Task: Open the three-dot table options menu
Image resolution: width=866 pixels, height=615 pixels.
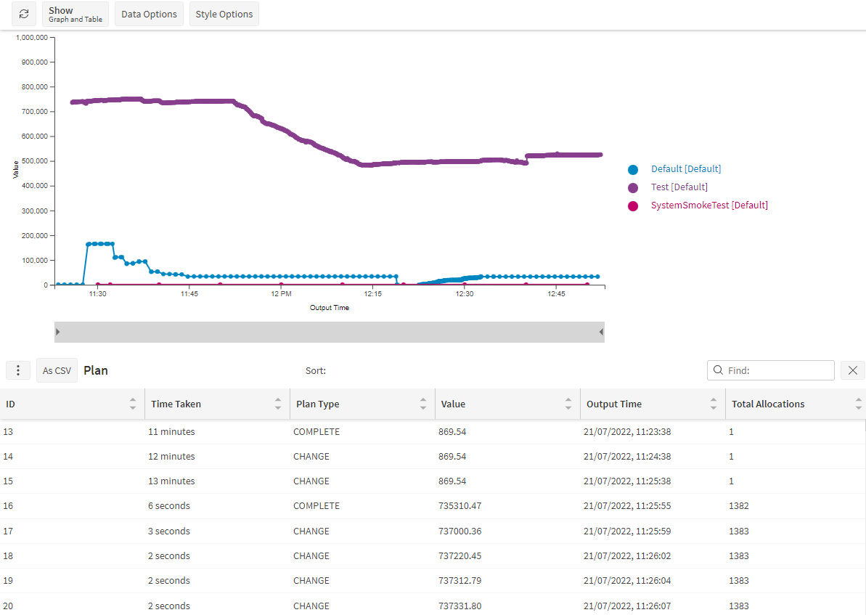Action: tap(17, 370)
